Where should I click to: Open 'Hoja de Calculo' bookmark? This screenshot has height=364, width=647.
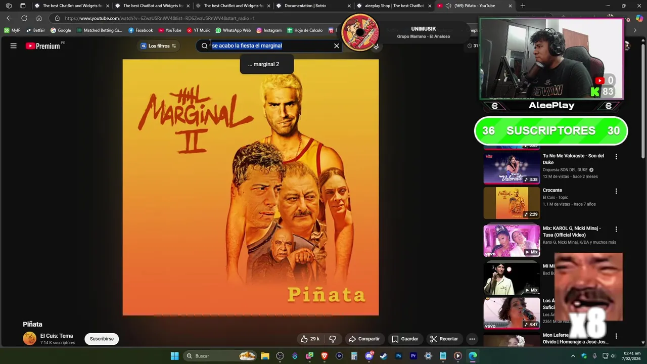(305, 30)
